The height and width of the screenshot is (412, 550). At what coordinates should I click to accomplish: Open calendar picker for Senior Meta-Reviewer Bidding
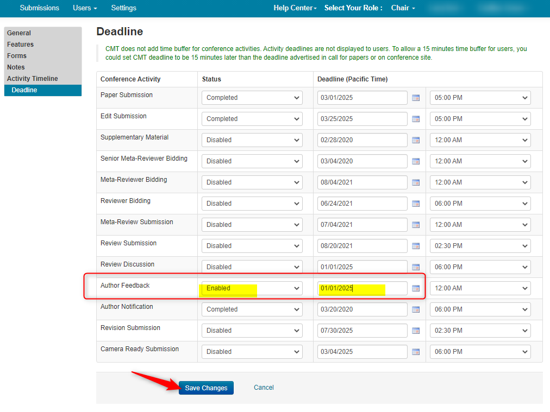(x=416, y=161)
